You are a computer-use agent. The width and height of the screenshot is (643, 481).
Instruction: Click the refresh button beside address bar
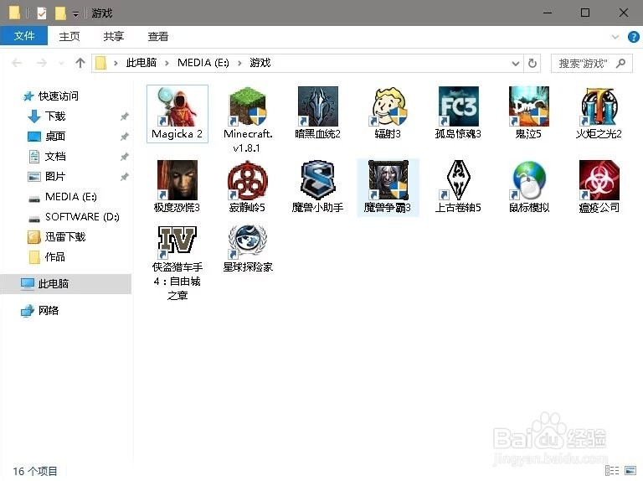[532, 63]
